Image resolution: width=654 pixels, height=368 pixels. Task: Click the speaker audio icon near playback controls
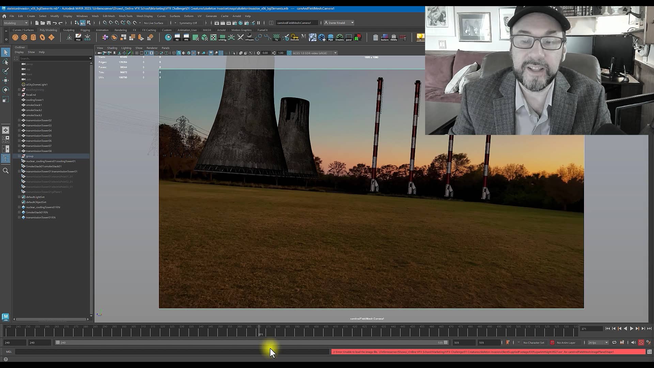pyautogui.click(x=633, y=342)
